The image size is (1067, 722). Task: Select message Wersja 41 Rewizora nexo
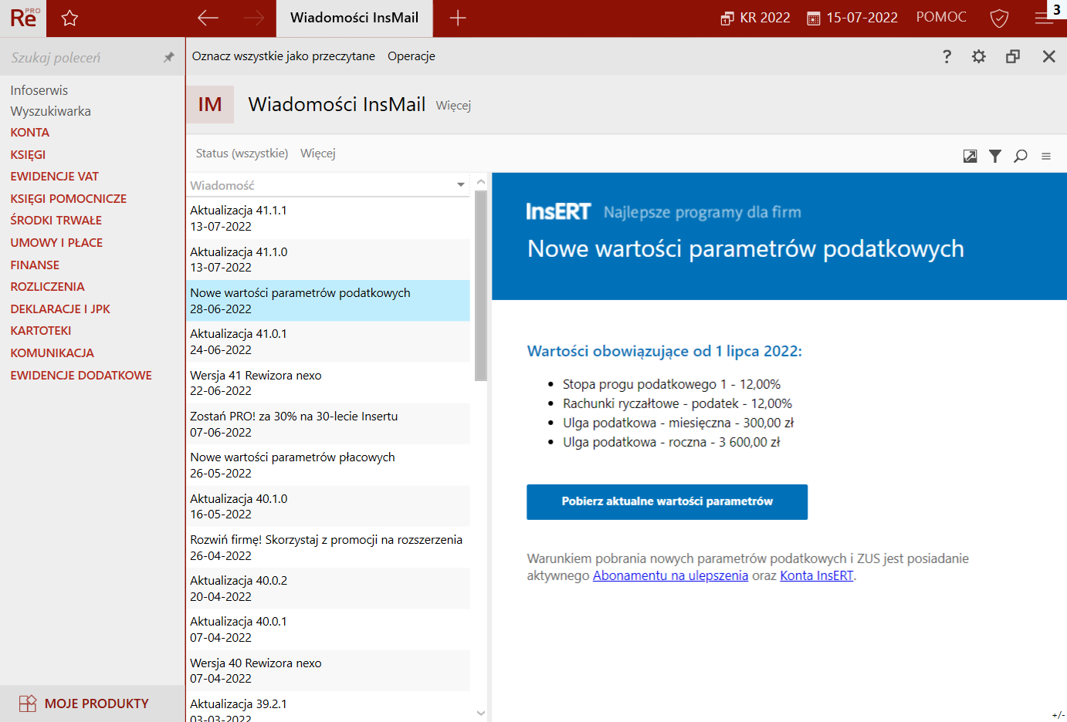(x=329, y=383)
